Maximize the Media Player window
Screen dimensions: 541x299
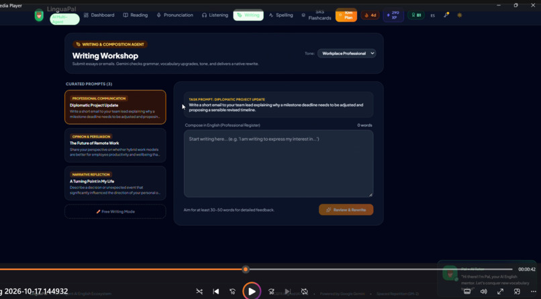coord(515,5)
